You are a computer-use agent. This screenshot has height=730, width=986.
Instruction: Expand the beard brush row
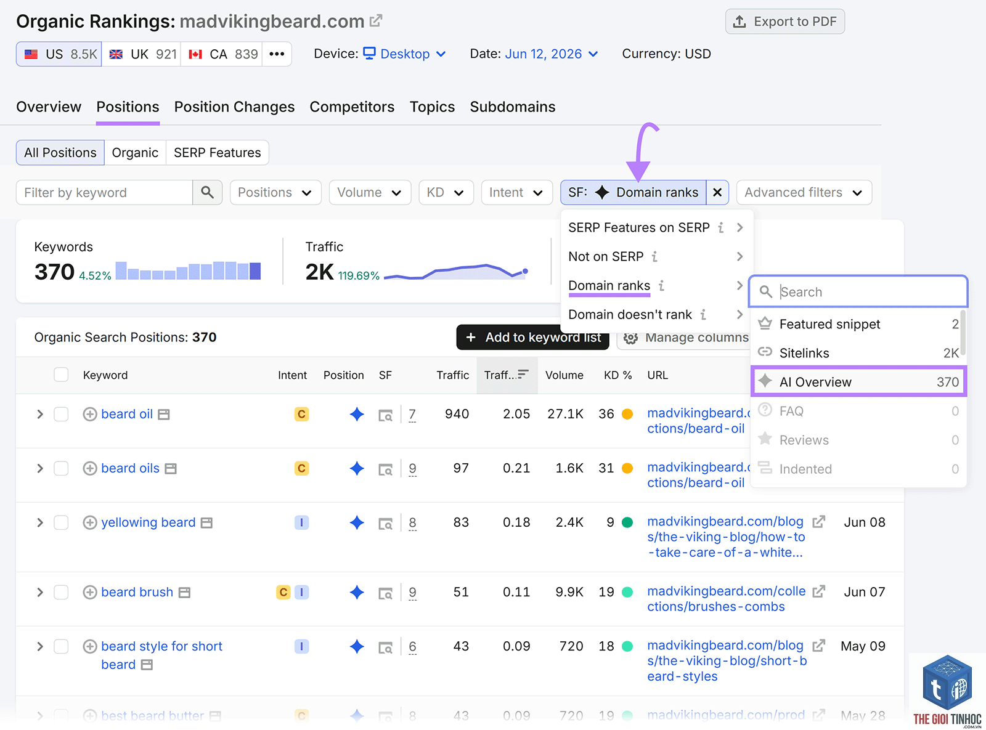pos(40,592)
